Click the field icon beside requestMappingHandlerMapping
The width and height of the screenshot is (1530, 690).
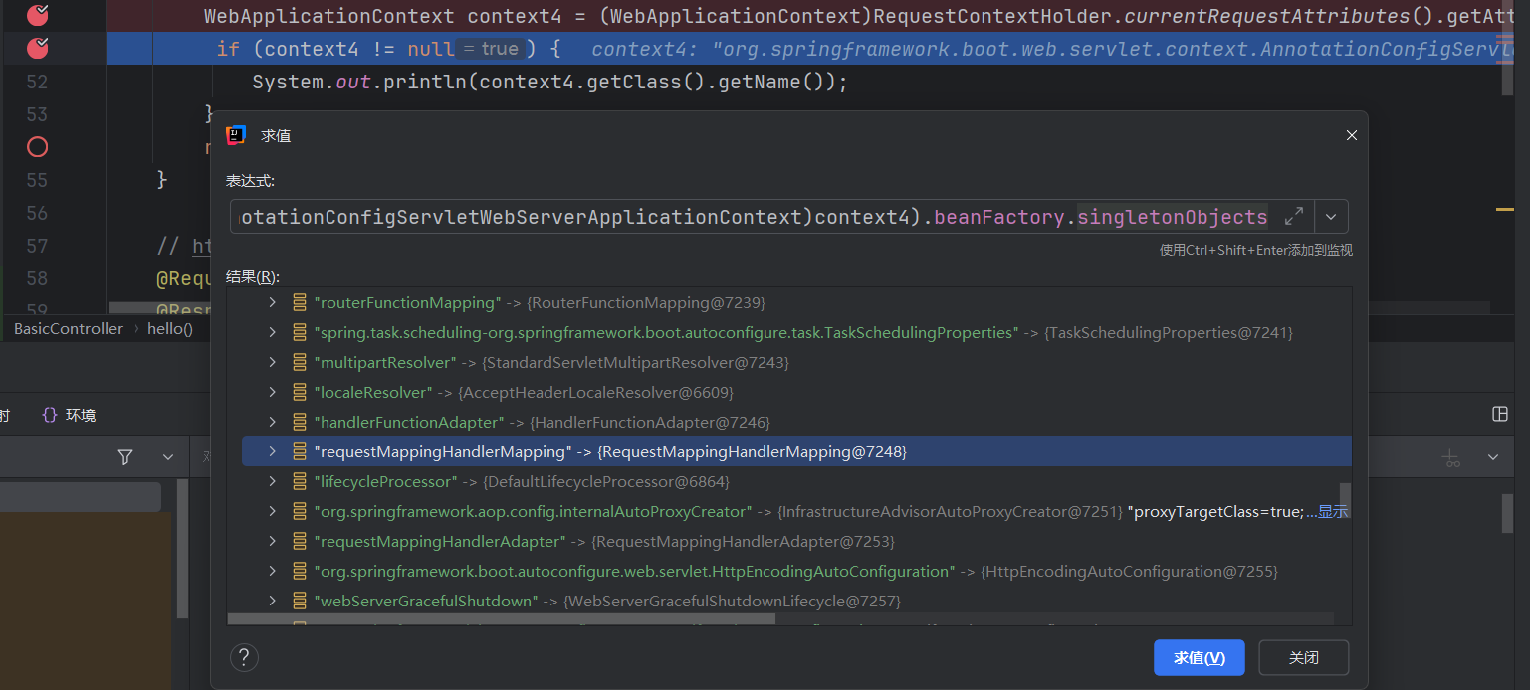coord(299,452)
